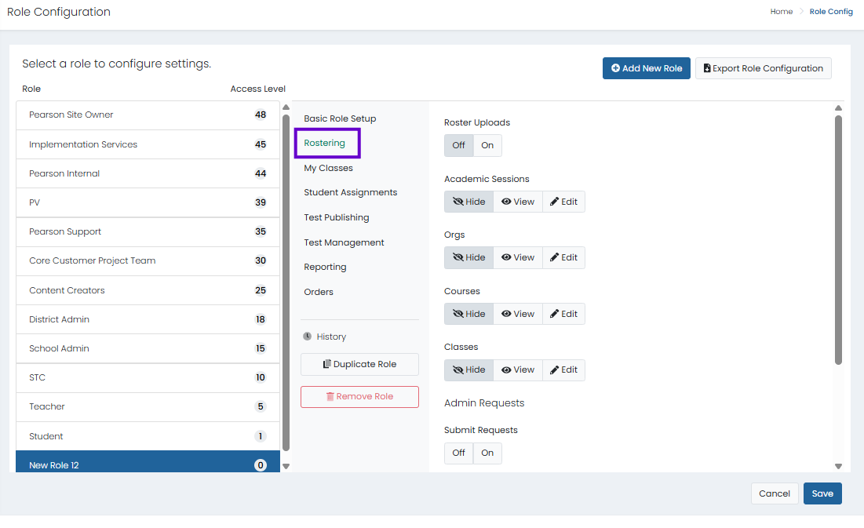Select the Pearson Site Owner role

[x=148, y=115]
